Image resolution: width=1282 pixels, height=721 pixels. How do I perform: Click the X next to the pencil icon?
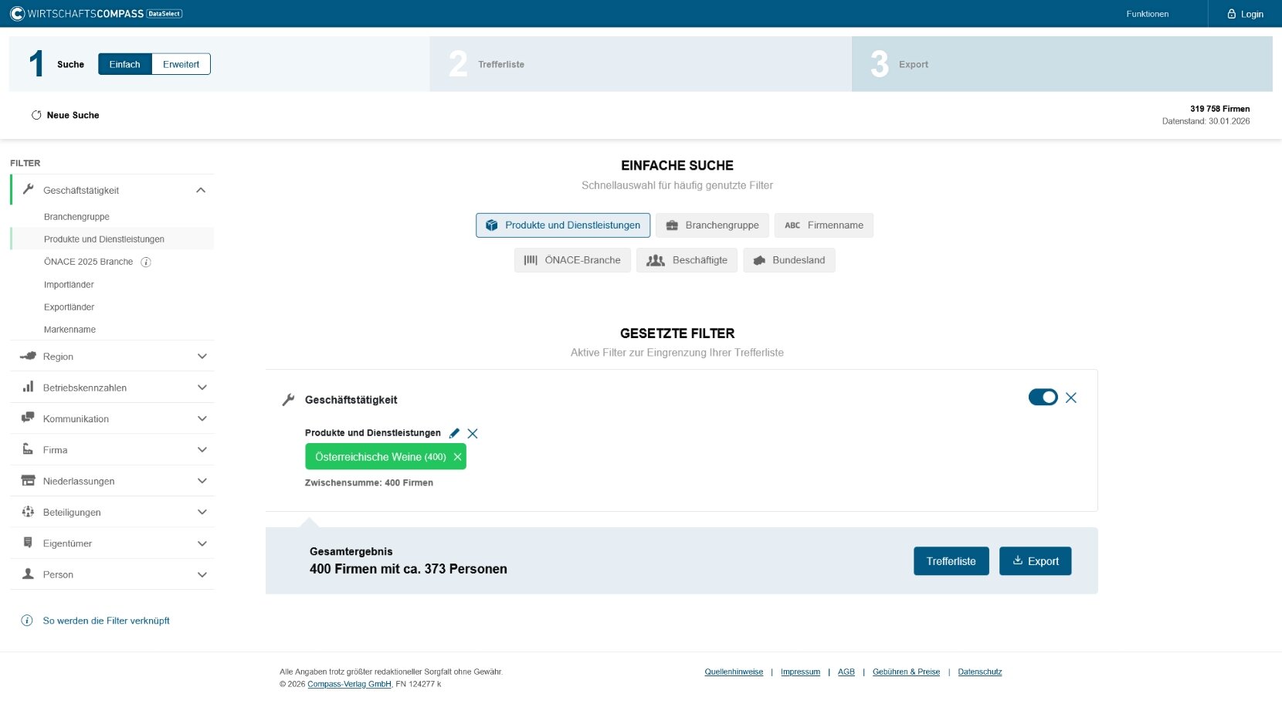[x=473, y=434]
